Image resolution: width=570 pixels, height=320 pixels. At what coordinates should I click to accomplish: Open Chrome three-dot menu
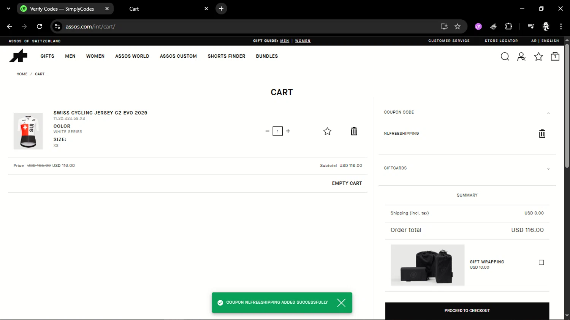pos(561,26)
